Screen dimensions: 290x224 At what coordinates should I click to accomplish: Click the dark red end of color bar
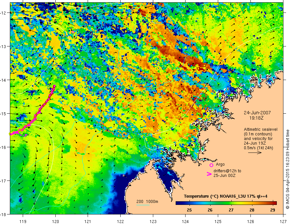point(275,203)
